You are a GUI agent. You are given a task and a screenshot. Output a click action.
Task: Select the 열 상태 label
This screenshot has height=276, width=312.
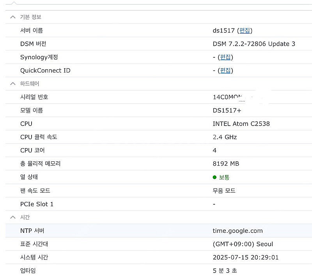click(29, 177)
